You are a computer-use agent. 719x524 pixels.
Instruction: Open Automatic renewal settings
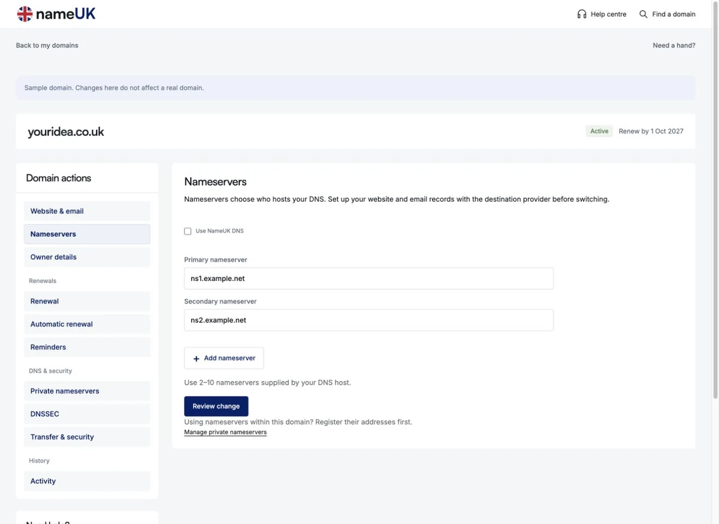click(x=87, y=324)
